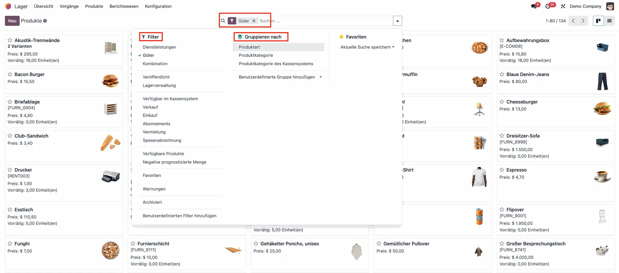This screenshot has width=619, height=273.
Task: Open the Produkte top menu
Action: [94, 6]
